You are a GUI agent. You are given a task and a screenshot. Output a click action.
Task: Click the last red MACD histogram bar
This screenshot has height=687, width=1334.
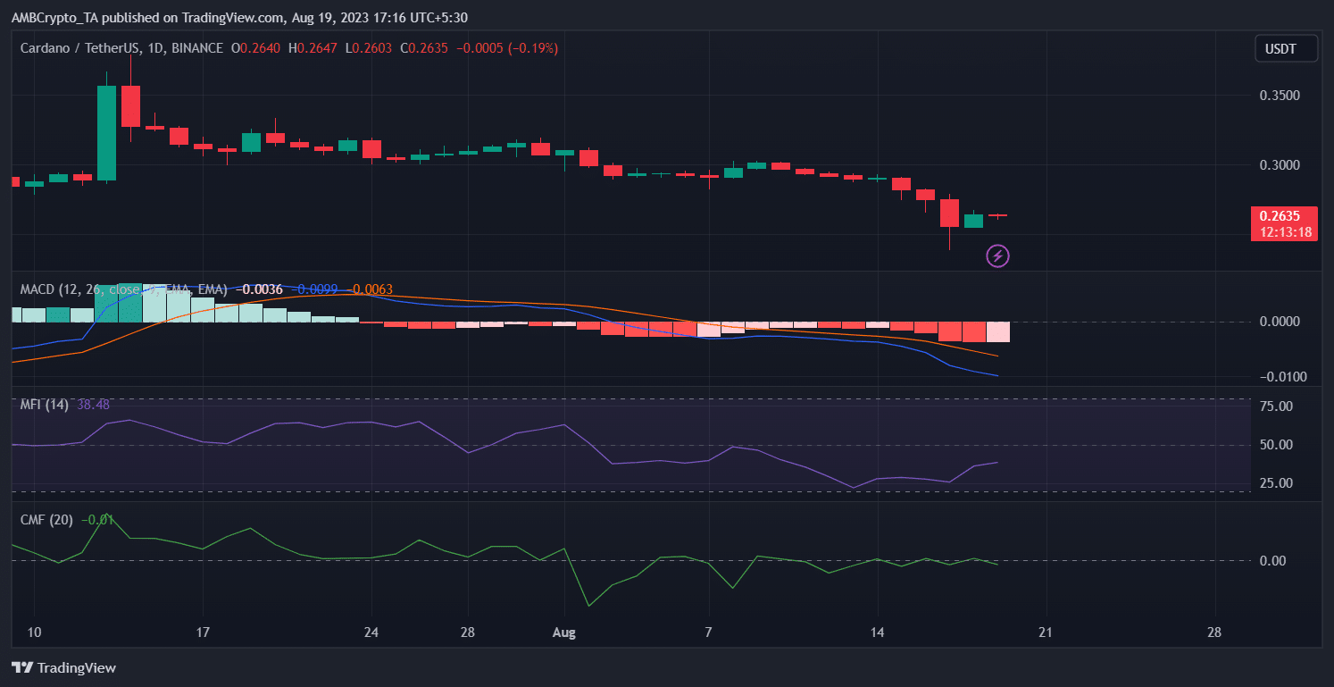(997, 331)
